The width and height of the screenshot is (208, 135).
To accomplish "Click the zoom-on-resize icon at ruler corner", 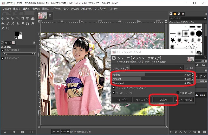I will click(x=166, y=21).
